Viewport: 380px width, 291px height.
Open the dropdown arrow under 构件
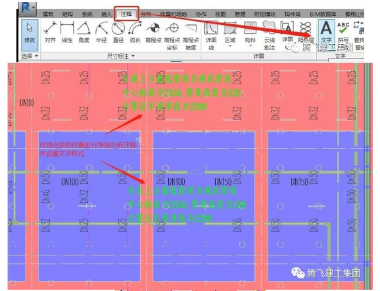point(250,46)
